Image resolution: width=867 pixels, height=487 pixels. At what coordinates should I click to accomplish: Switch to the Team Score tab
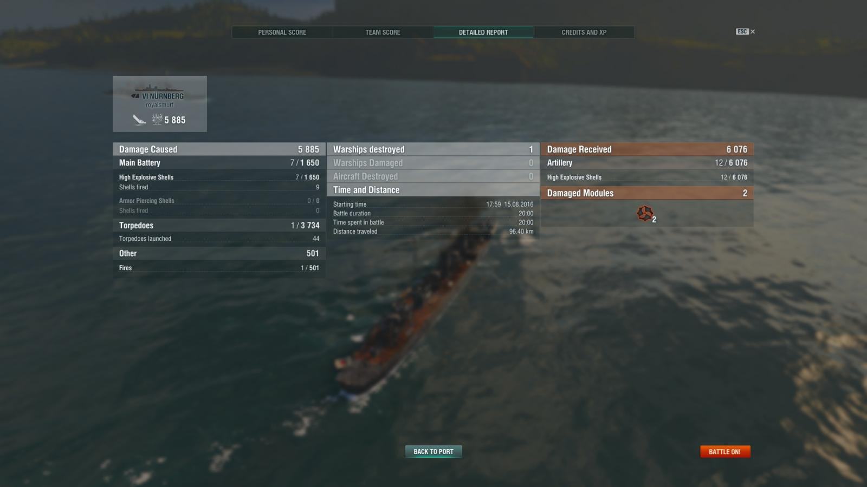coord(383,32)
